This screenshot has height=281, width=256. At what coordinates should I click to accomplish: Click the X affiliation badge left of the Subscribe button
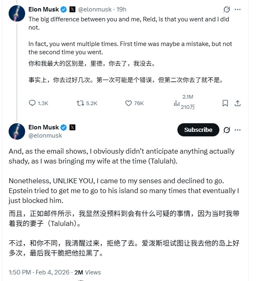tap(72, 127)
